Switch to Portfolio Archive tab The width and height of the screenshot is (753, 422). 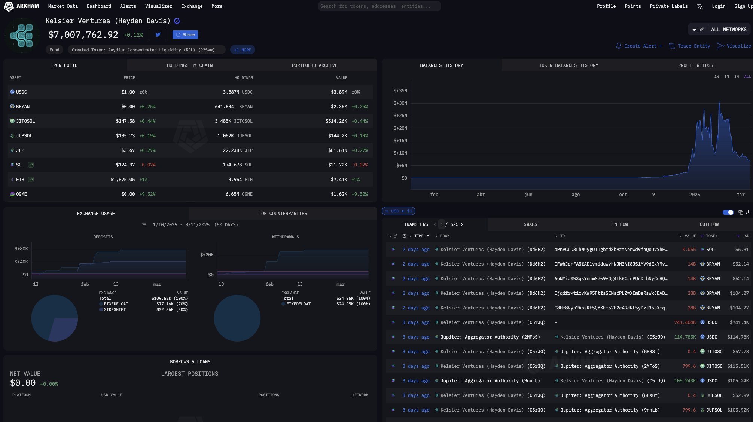(x=314, y=65)
